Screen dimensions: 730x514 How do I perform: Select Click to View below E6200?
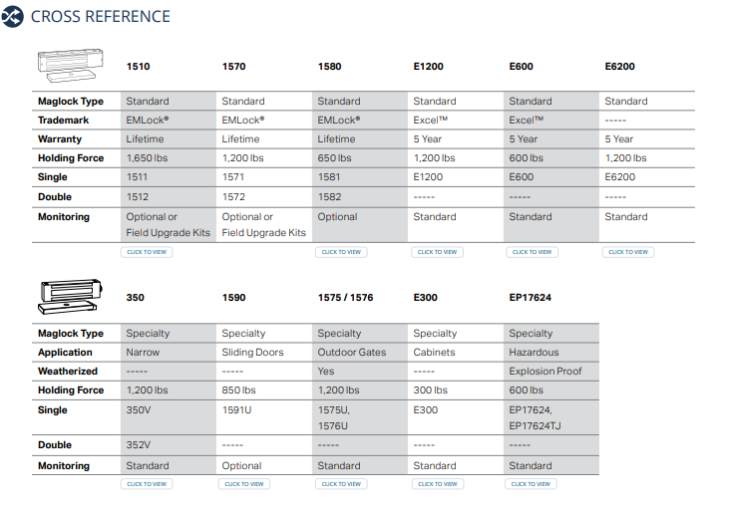click(628, 252)
